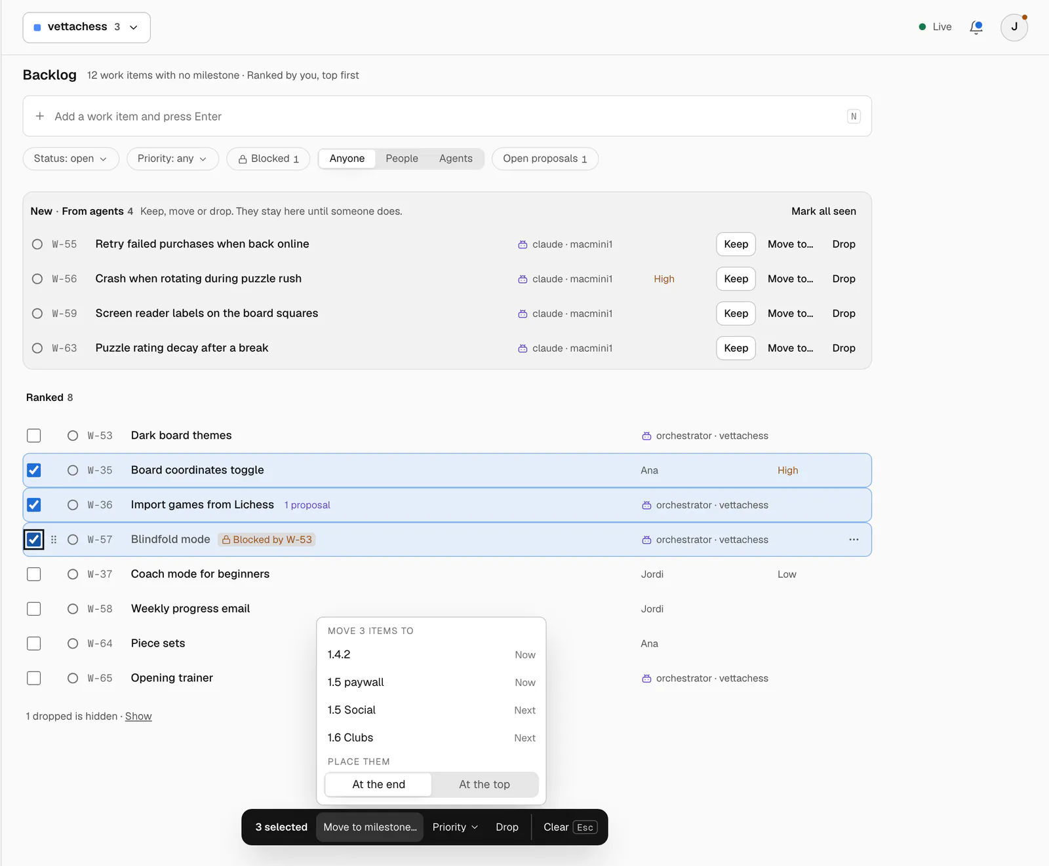Open the vettachess project switcher dropdown

click(x=87, y=28)
